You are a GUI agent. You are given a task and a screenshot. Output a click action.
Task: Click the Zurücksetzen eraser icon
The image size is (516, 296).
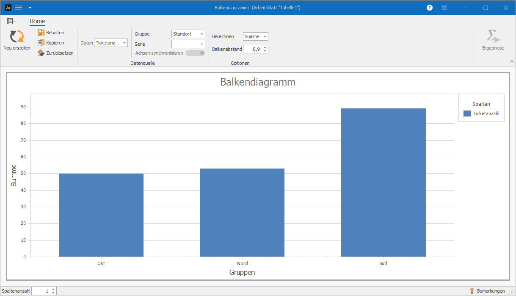tap(41, 53)
